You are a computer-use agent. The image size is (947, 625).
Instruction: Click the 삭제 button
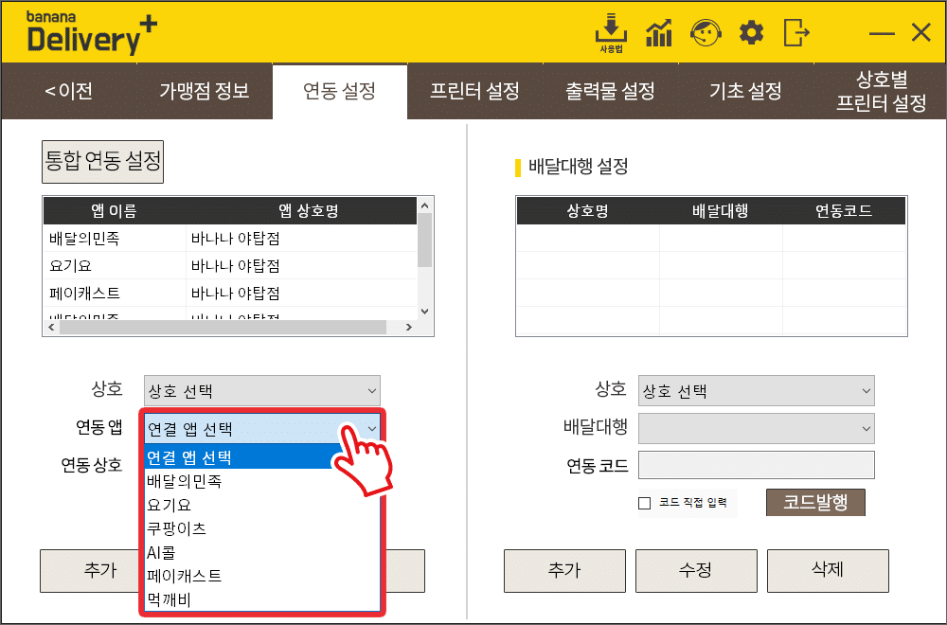(828, 571)
